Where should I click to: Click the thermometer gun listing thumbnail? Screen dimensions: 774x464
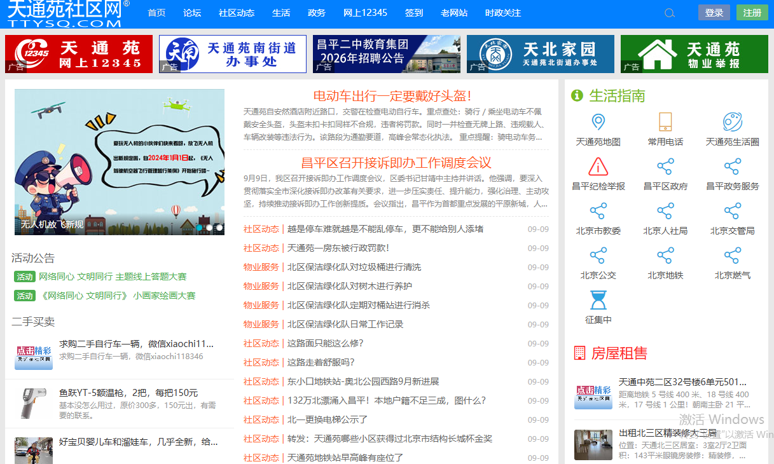click(x=34, y=403)
